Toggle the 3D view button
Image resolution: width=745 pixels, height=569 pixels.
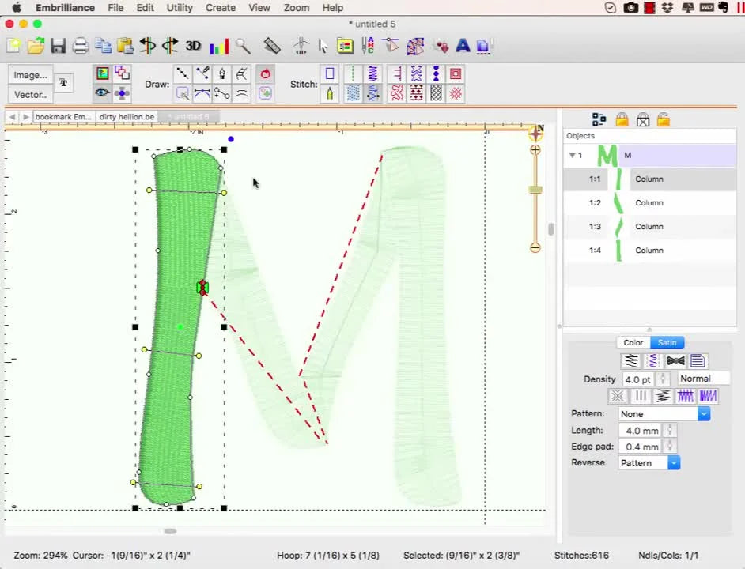click(x=193, y=46)
